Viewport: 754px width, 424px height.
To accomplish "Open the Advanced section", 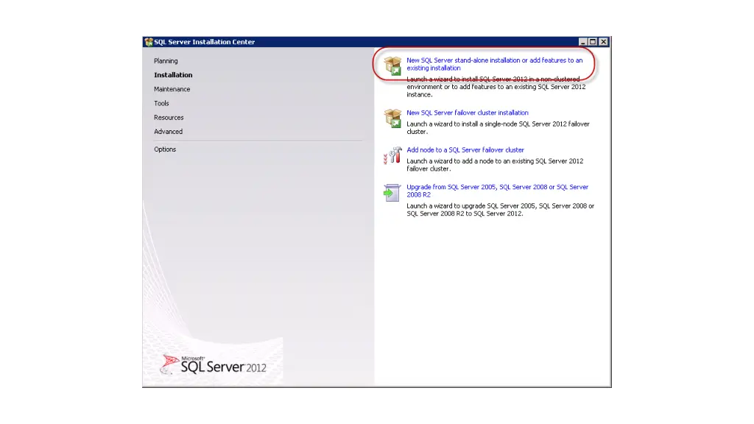I will pos(168,131).
